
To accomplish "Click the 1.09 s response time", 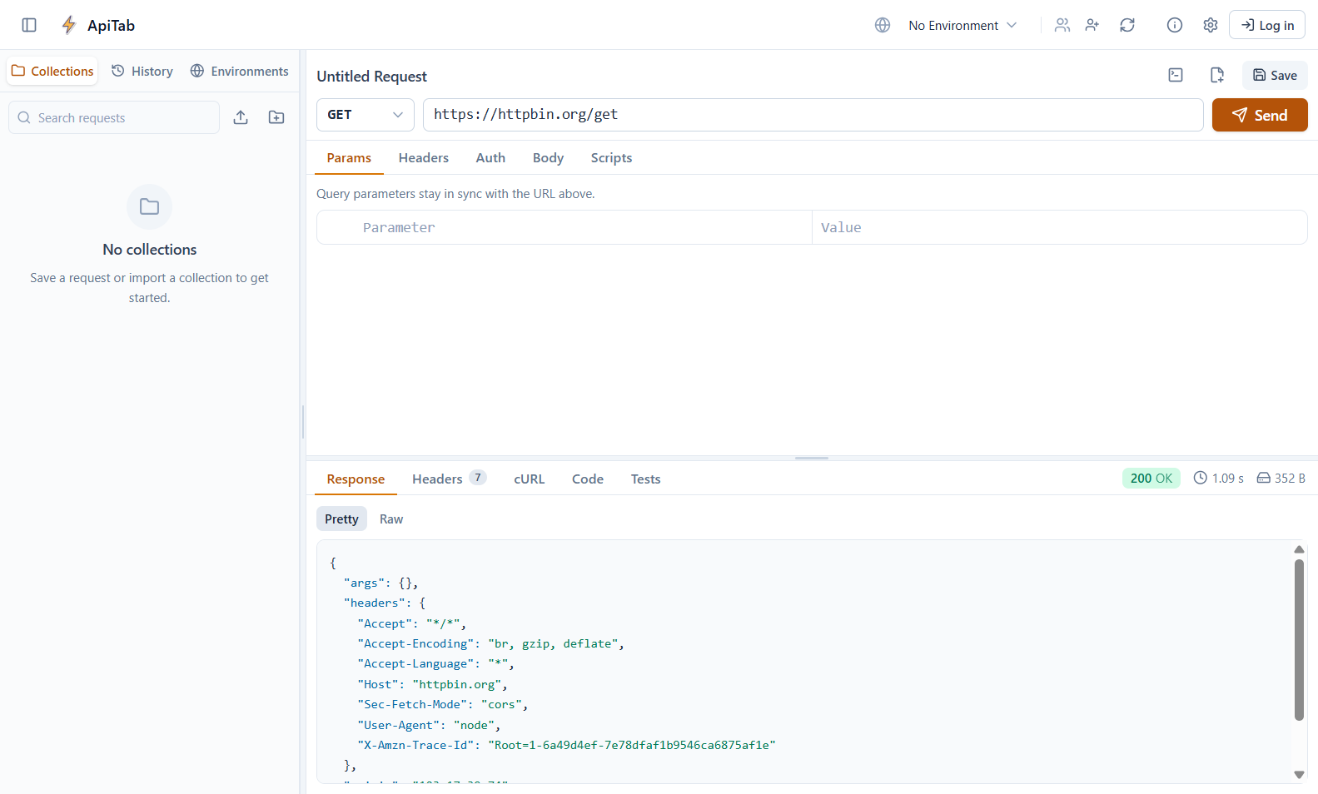I will (x=1218, y=478).
